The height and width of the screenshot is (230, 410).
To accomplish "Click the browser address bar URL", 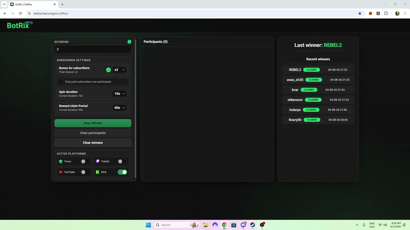I will (x=51, y=13).
